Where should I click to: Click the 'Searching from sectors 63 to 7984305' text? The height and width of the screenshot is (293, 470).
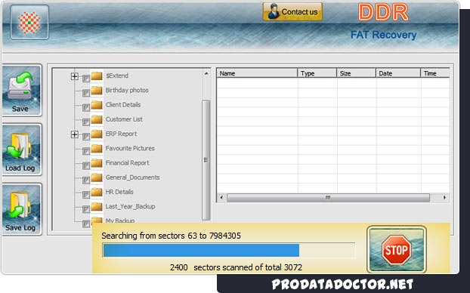tap(171, 236)
